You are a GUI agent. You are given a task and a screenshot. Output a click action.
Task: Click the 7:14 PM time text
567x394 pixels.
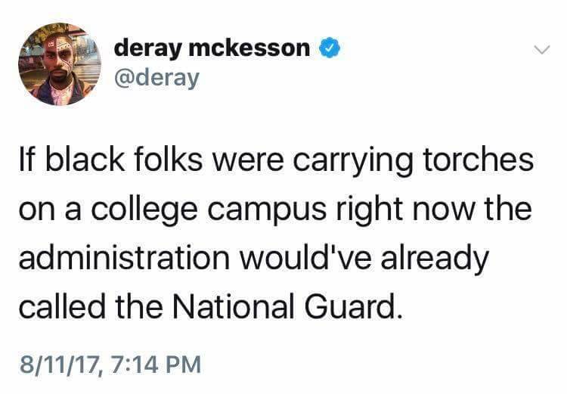coord(156,364)
